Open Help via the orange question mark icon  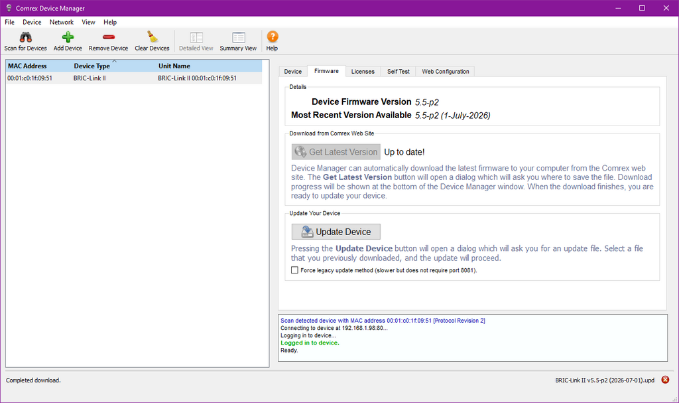(273, 37)
